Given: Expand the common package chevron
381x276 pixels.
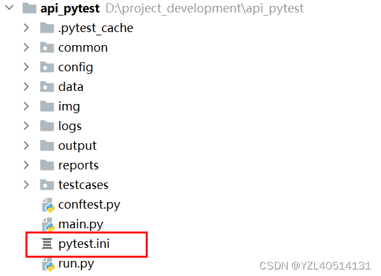Looking at the screenshot, I should 26,48.
